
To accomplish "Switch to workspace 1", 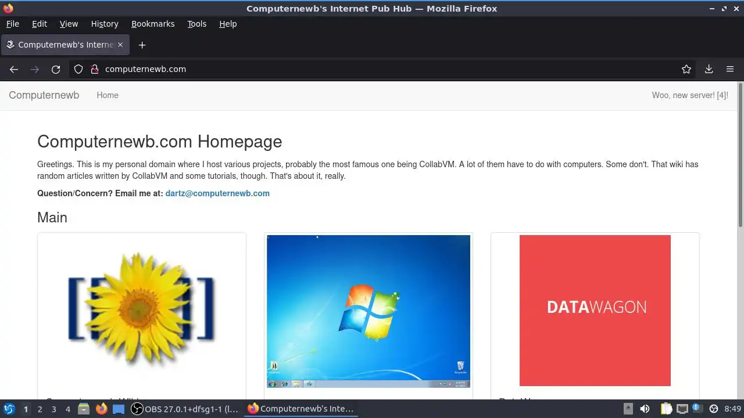I will tap(26, 409).
